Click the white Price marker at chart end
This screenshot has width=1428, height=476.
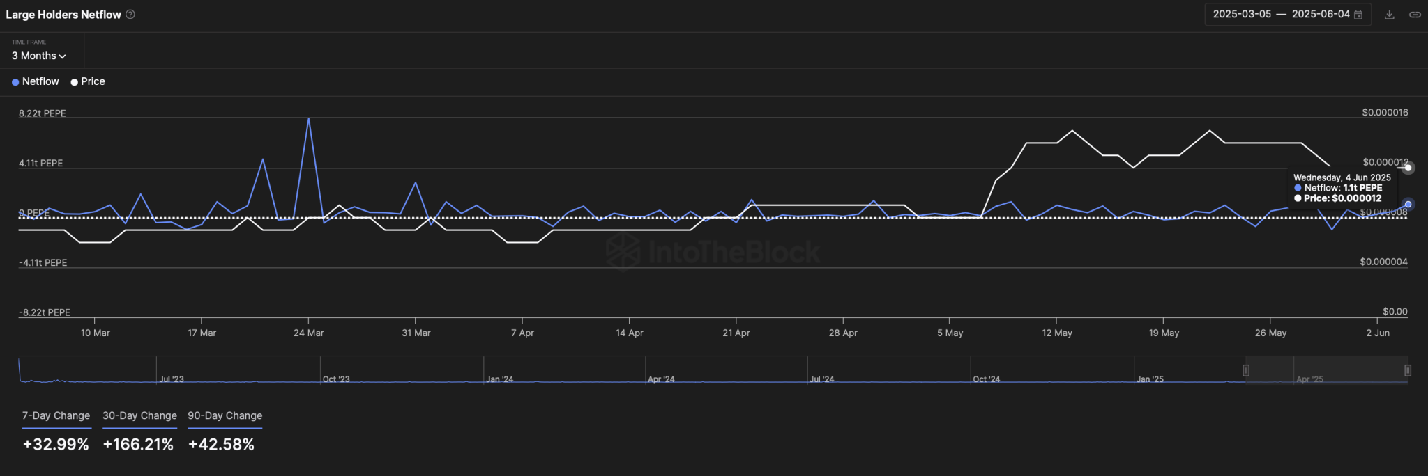[1408, 168]
